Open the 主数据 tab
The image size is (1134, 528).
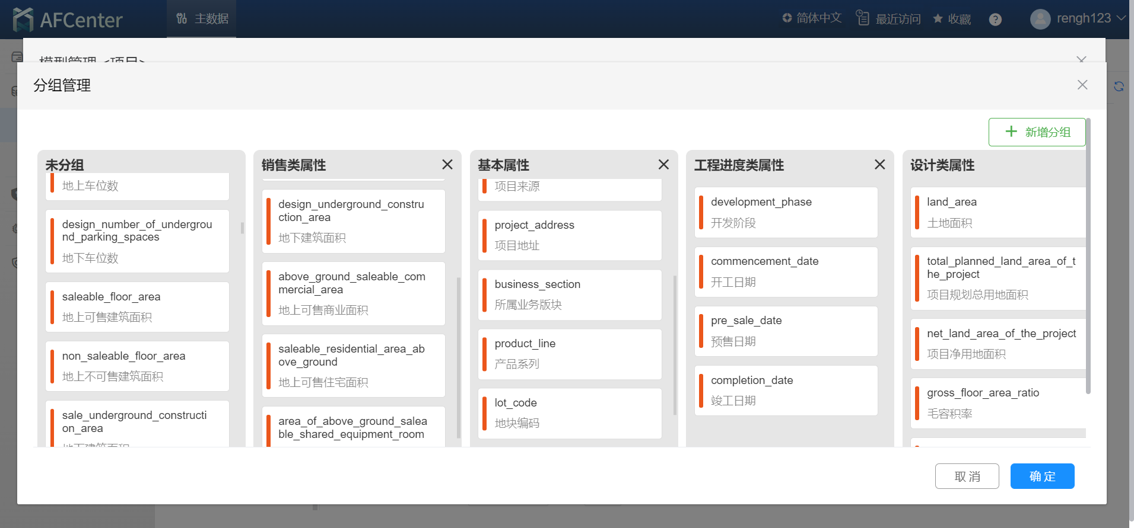point(202,19)
